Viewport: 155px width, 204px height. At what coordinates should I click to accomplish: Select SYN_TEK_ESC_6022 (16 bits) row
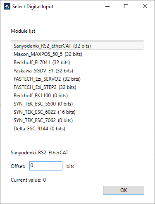click(77, 112)
